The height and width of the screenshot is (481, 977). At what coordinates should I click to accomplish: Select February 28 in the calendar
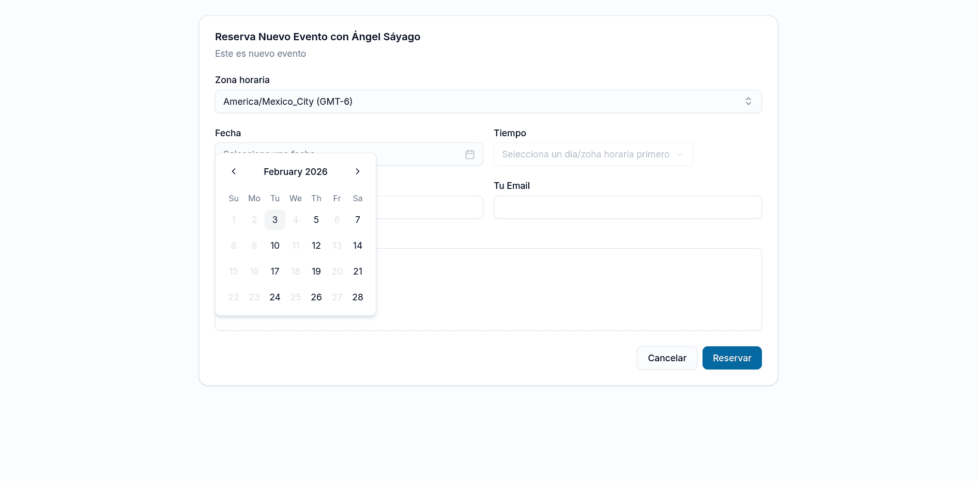[357, 297]
